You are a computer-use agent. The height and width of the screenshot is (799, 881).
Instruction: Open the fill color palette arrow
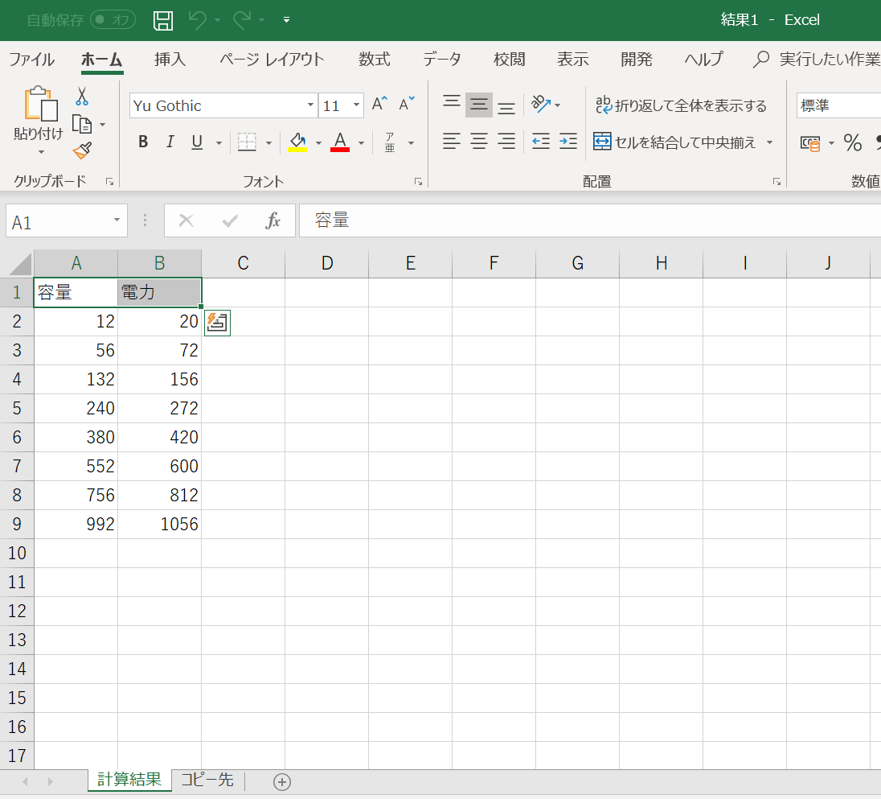click(x=318, y=143)
